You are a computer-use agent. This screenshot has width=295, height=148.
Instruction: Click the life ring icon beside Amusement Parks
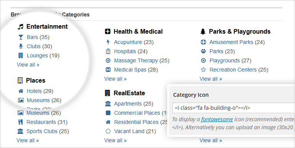pyautogui.click(x=203, y=42)
